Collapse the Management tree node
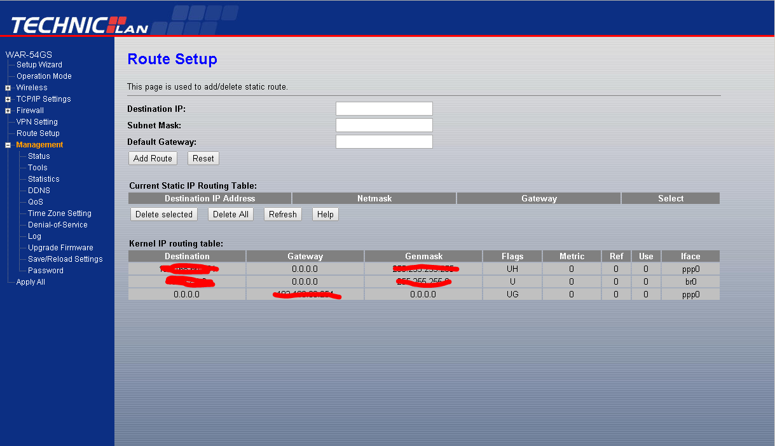The height and width of the screenshot is (446, 775). [8, 145]
